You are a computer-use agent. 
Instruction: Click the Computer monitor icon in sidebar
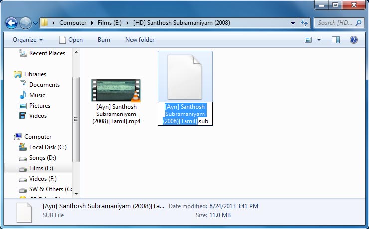pyautogui.click(x=18, y=136)
